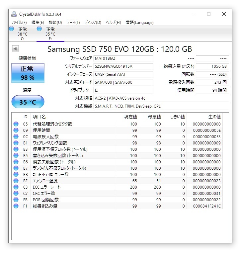Switch to the E: drive 35 °C tab
243x259 pixels.
coord(50,34)
